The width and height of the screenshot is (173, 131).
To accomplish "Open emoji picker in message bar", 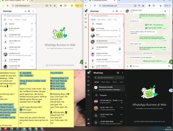I will tap(131, 66).
